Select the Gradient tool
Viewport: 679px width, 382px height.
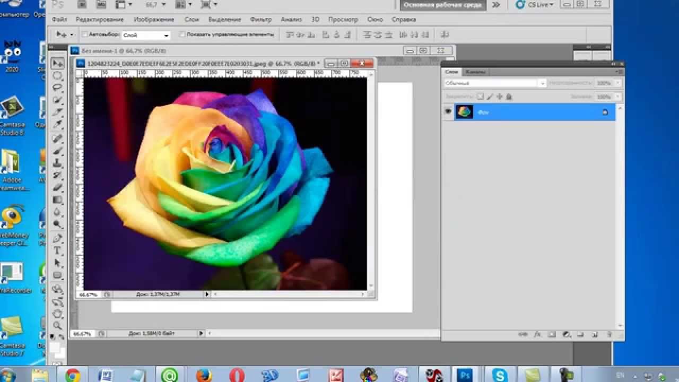click(57, 200)
